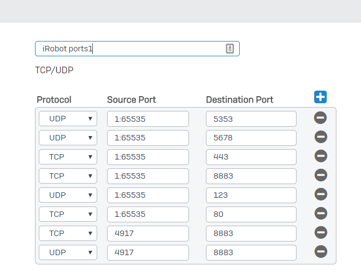
Task: Click the iRobot ports1 name field
Action: coord(131,49)
